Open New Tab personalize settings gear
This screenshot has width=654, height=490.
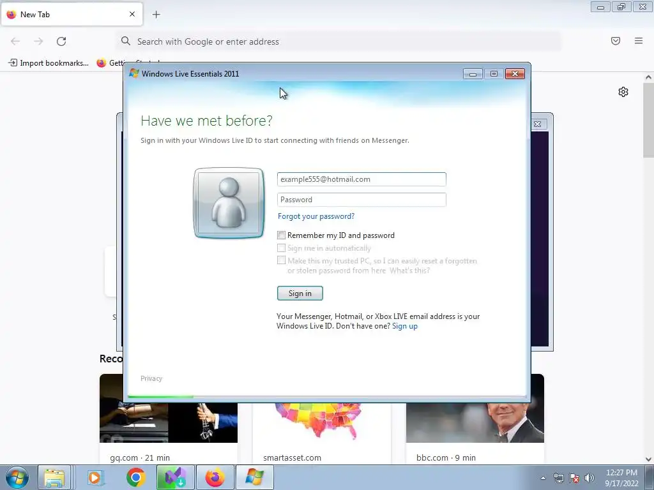[623, 92]
